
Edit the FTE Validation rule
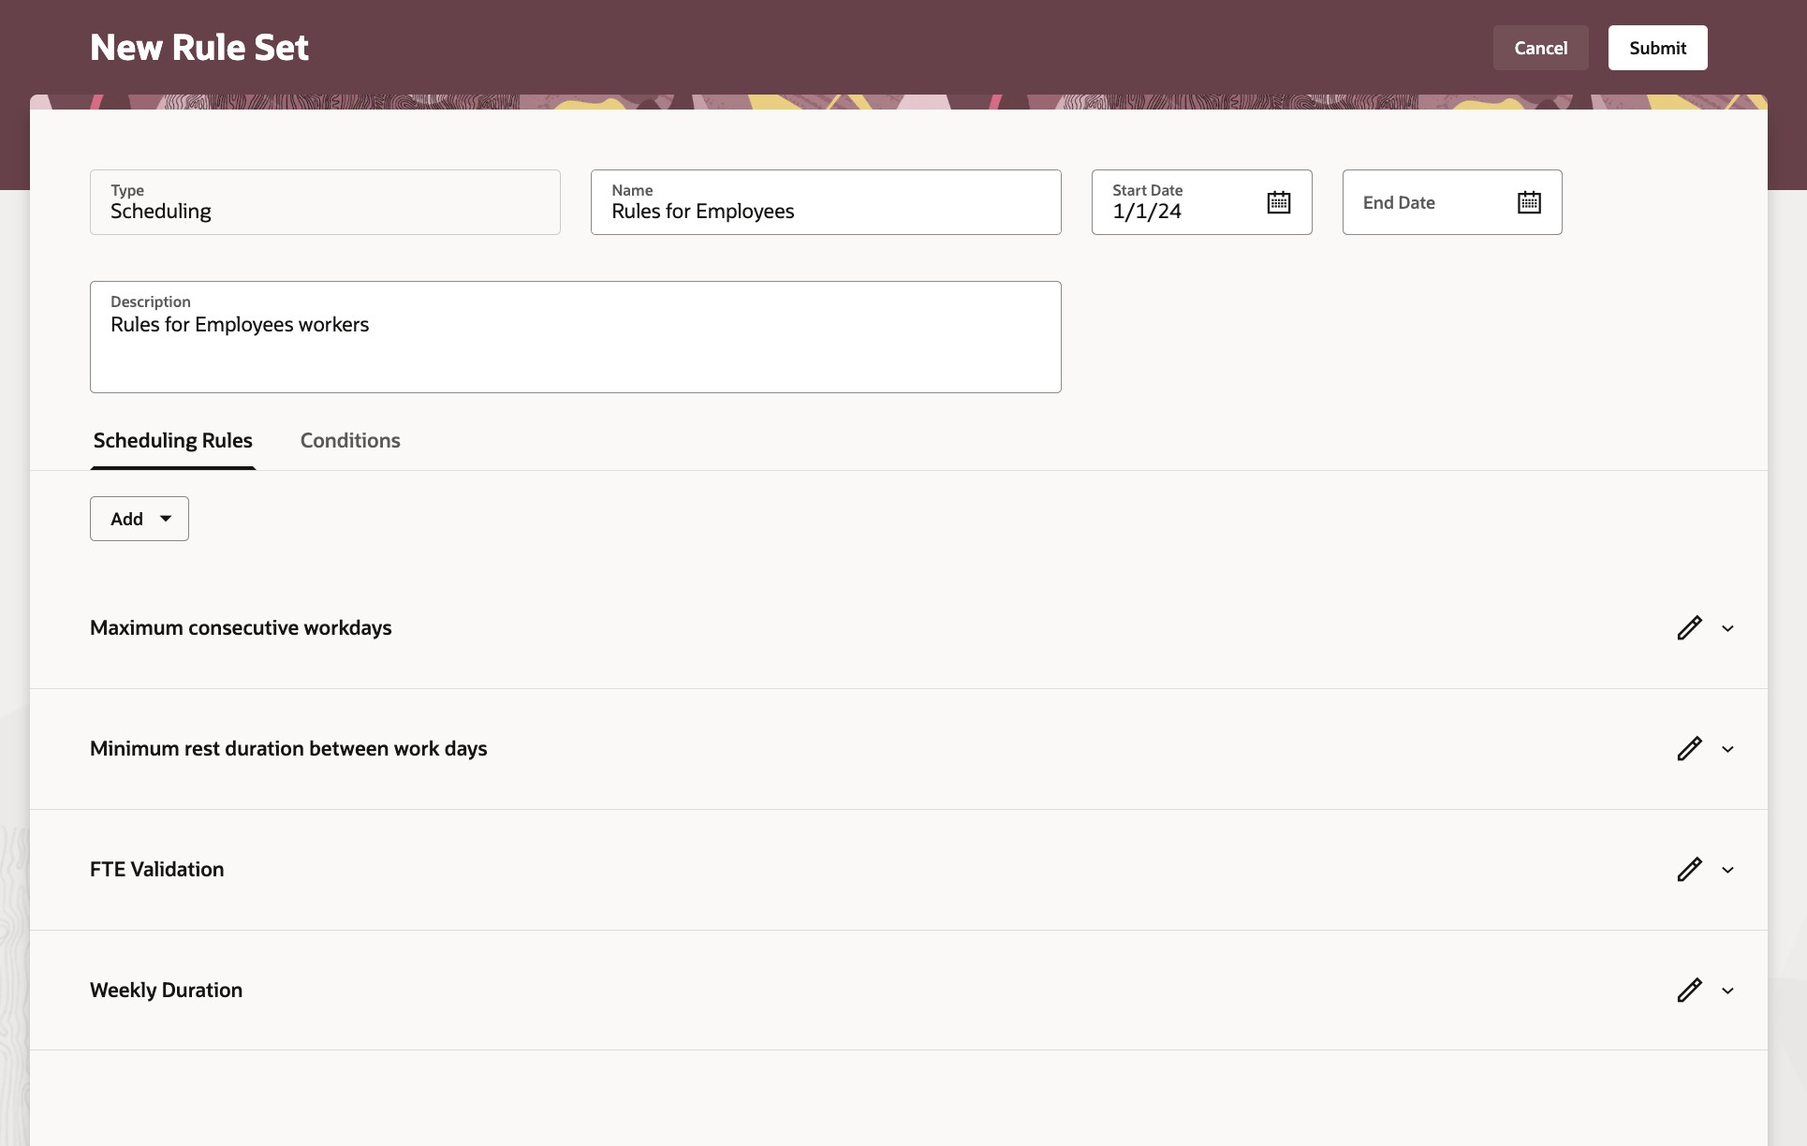tap(1689, 870)
